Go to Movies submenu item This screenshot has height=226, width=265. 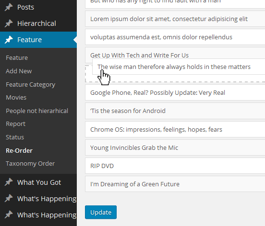pyautogui.click(x=16, y=98)
